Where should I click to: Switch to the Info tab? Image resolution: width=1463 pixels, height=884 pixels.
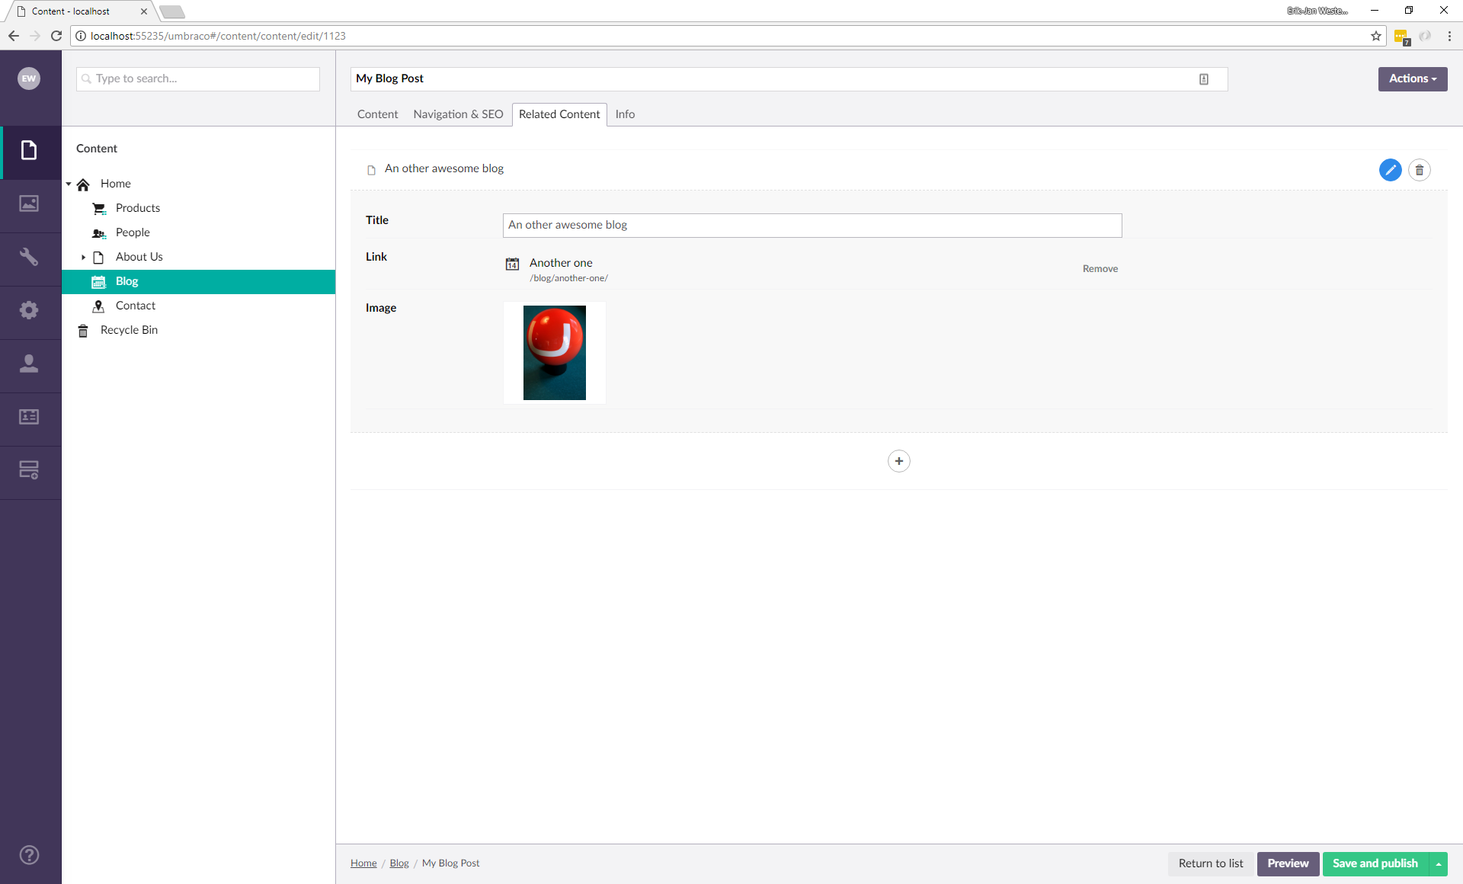[625, 114]
